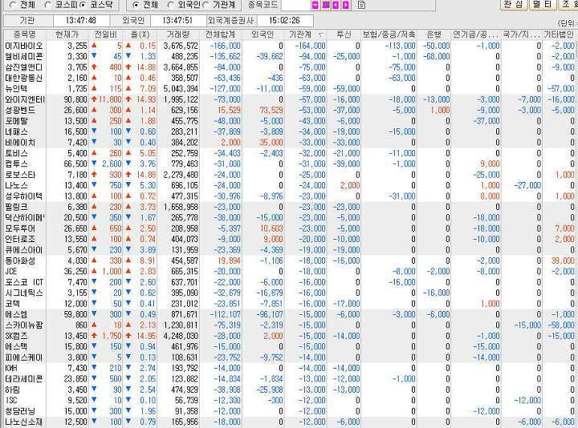Sort by the 거래량 column header
Viewport: 578px width, 428px height.
(x=178, y=34)
